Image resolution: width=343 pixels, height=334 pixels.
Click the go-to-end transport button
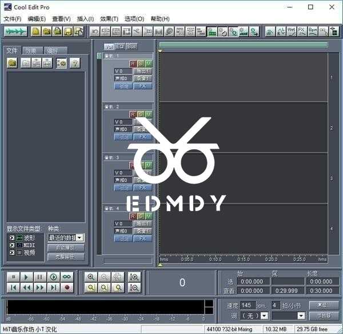click(53, 287)
